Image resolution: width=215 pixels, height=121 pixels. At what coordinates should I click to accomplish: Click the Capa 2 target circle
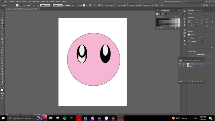(201, 64)
